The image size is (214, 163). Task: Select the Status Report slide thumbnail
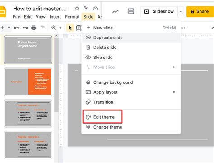[28, 50]
